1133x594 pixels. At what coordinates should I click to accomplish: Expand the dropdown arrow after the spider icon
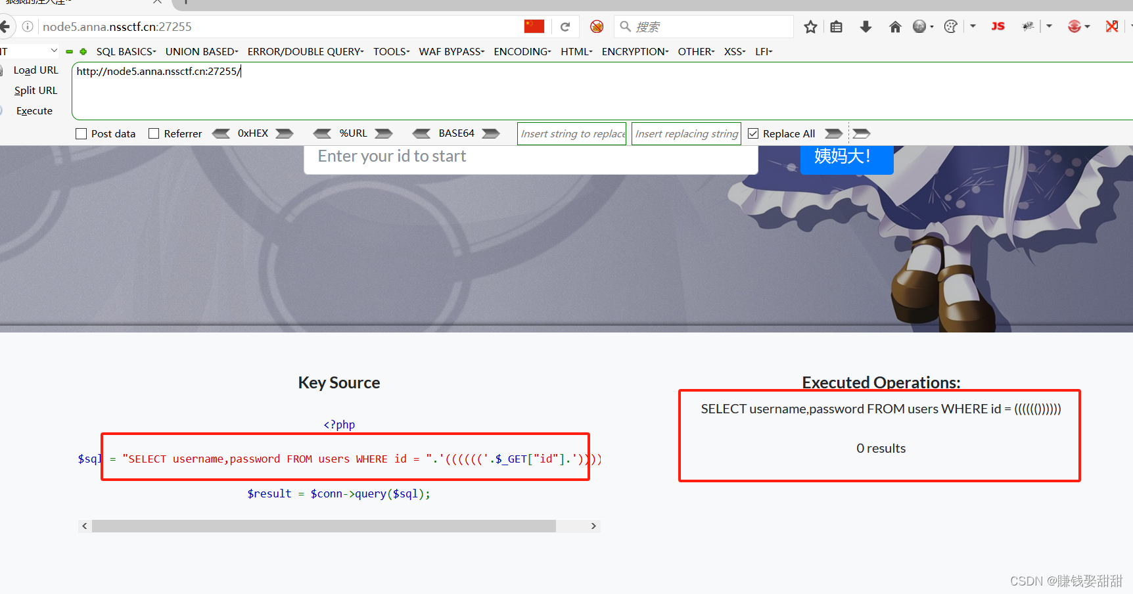1049,26
